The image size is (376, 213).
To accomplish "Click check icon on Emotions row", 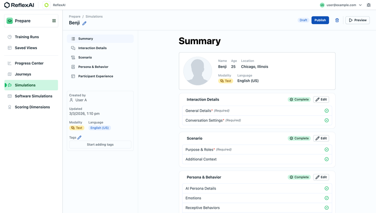I will coord(327,198).
